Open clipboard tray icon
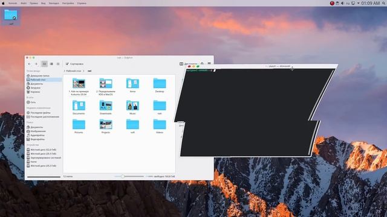The width and height of the screenshot is (387, 217). click(x=337, y=3)
